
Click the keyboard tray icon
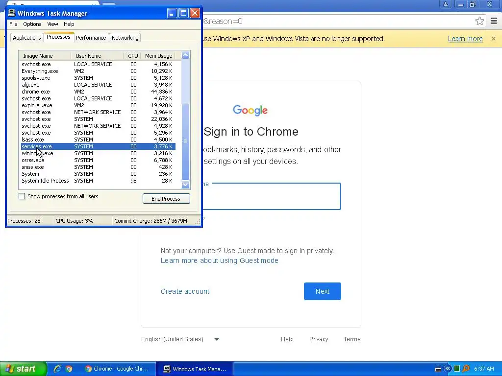[x=438, y=369]
